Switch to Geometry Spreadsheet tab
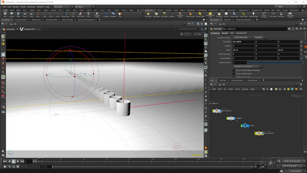Image resolution: width=307 pixels, height=173 pixels. click(x=86, y=20)
